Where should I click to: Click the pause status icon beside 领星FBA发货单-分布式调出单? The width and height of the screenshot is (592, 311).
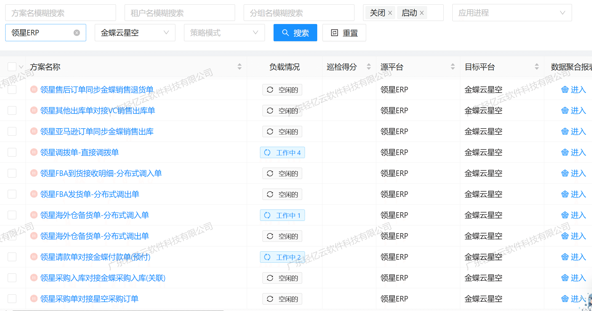click(x=34, y=194)
